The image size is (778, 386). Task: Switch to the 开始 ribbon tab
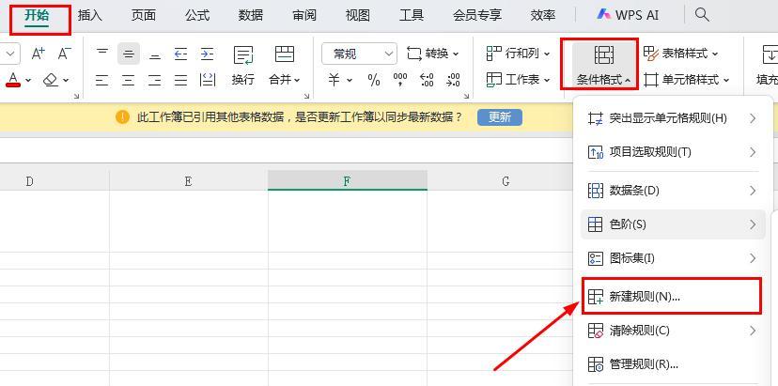(38, 15)
